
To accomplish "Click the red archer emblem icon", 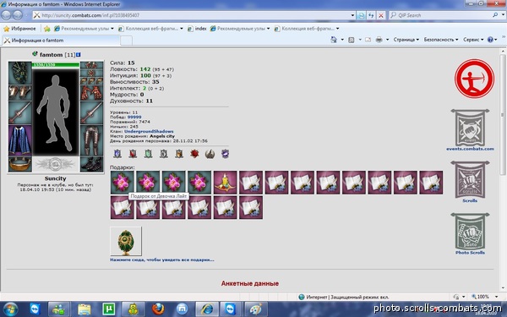I will click(474, 79).
